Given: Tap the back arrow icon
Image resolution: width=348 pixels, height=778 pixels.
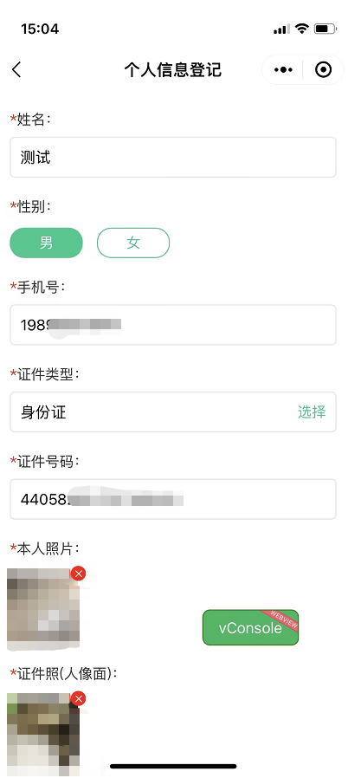Looking at the screenshot, I should (16, 70).
